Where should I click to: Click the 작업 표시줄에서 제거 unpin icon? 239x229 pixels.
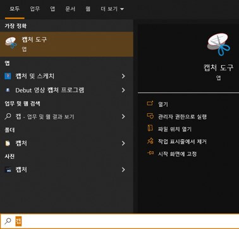coord(150,141)
